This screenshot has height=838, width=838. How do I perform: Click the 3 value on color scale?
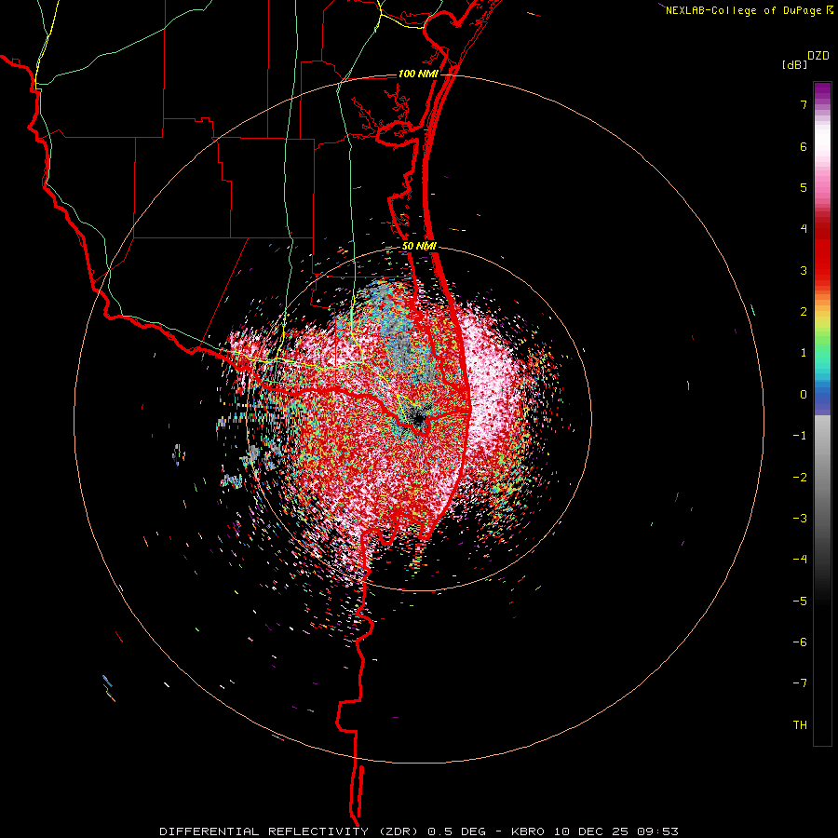coord(804,270)
